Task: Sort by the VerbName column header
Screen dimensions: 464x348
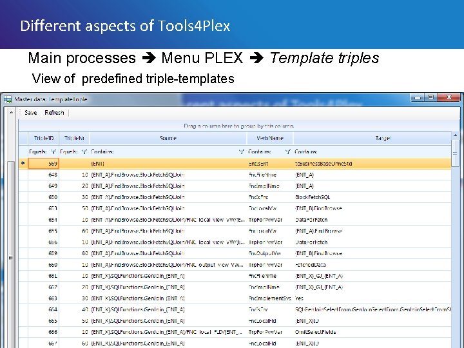Action: [269, 139]
